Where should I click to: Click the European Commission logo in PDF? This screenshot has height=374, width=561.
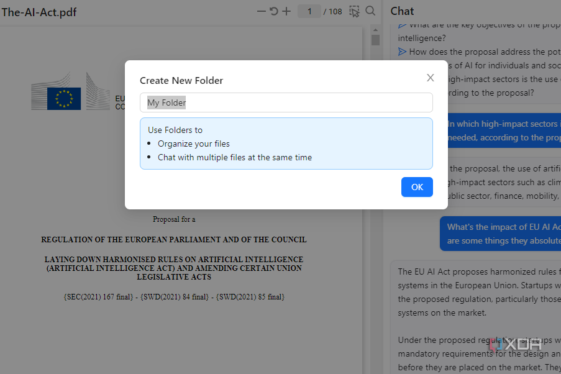(70, 91)
